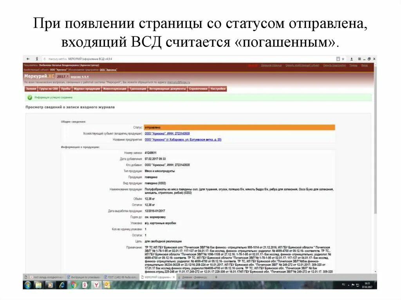Open the Yandex home 'Я' button
Screen dimensions: 401x300
pyautogui.click(x=36, y=59)
